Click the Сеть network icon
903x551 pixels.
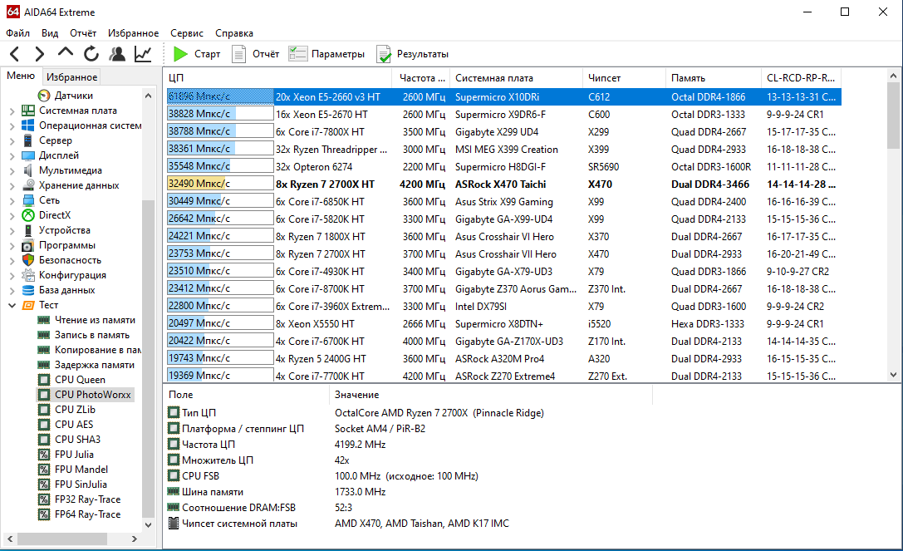coord(27,200)
